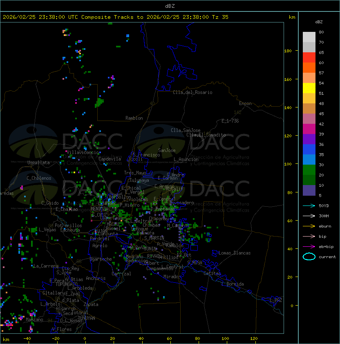This screenshot has width=340, height=344.
Task: Click the Potrerillos label on the map
Action: (68, 226)
